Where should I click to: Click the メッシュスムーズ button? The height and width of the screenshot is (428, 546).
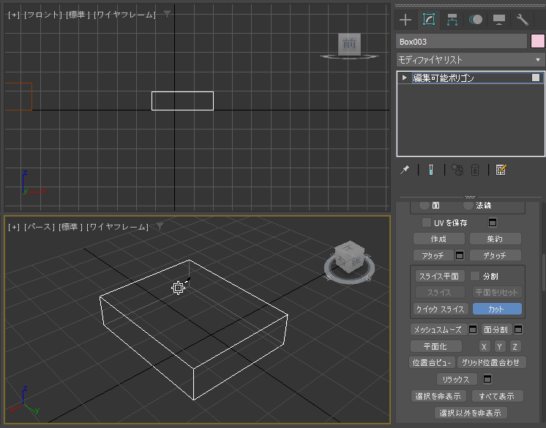click(438, 329)
